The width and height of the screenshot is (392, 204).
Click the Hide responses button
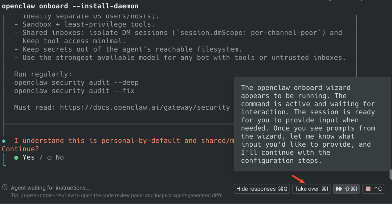(x=262, y=189)
